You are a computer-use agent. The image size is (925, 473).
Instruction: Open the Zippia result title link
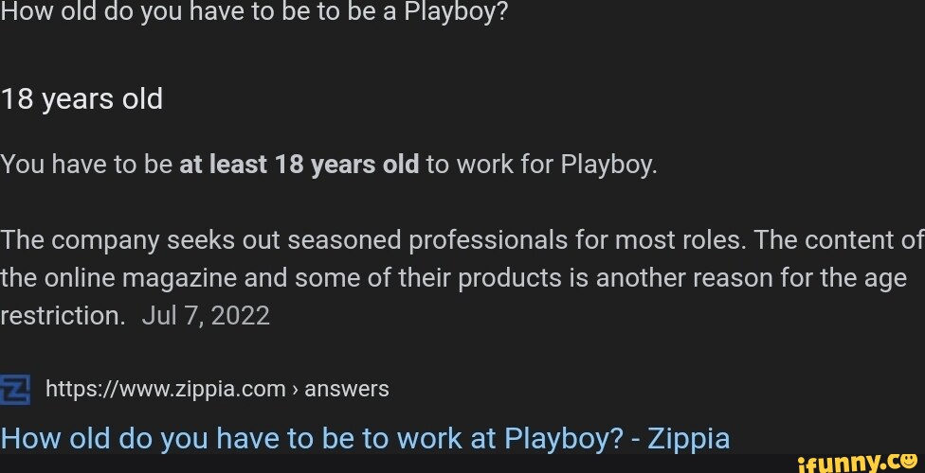pyautogui.click(x=365, y=438)
